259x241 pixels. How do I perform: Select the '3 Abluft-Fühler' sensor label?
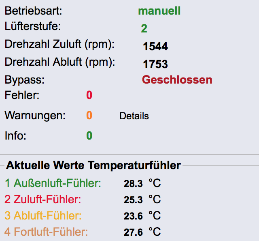[43, 216]
